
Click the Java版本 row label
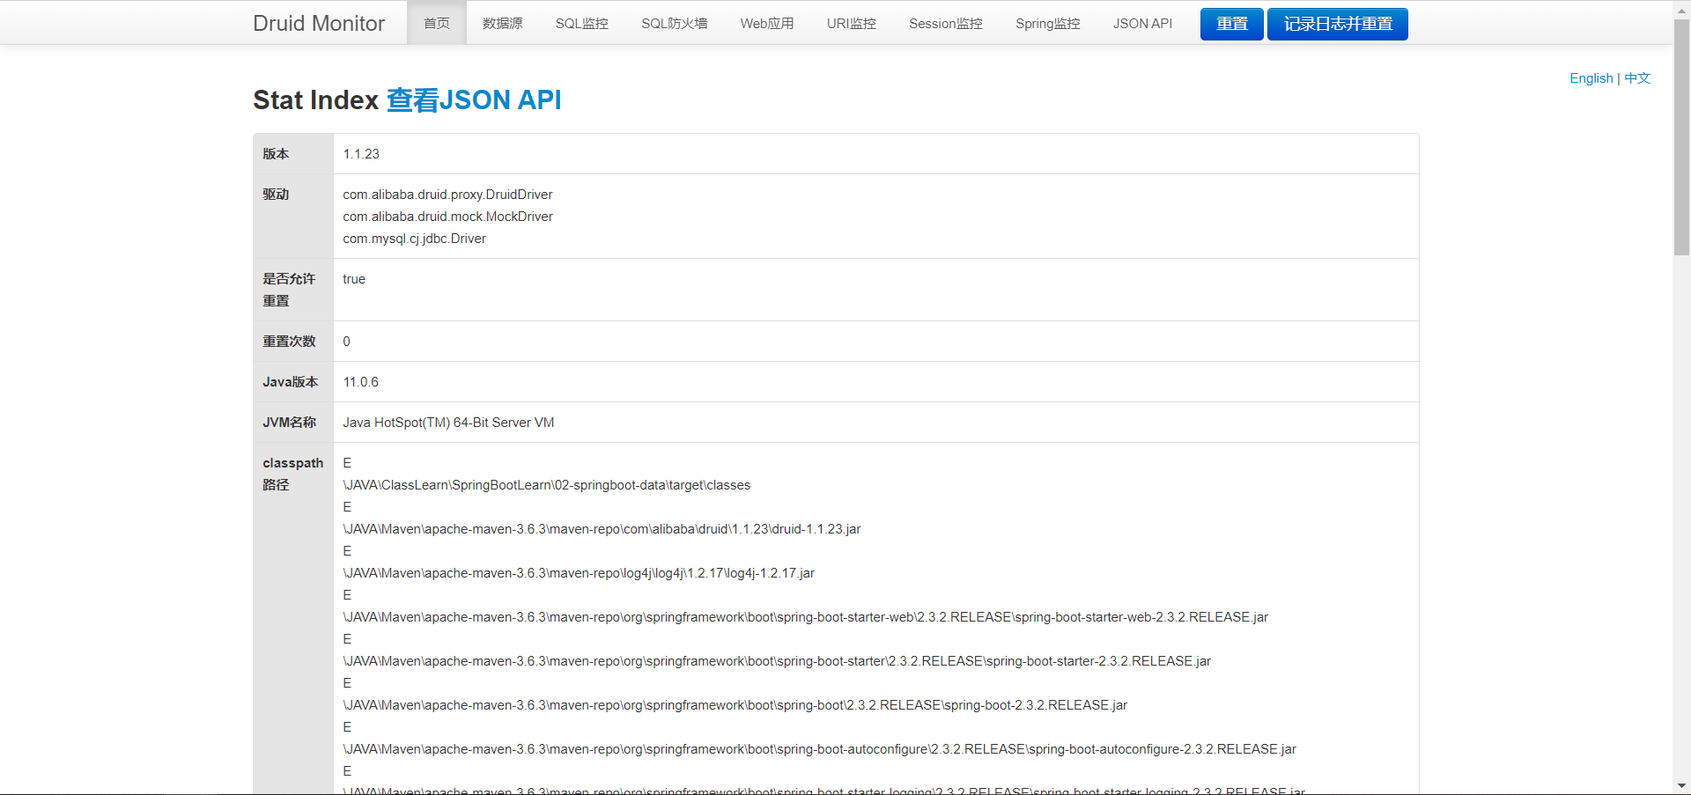[291, 382]
